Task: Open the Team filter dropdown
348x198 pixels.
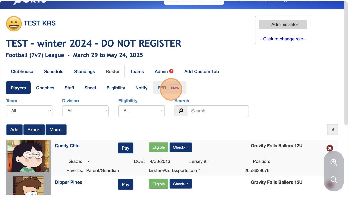Action: pyautogui.click(x=29, y=111)
